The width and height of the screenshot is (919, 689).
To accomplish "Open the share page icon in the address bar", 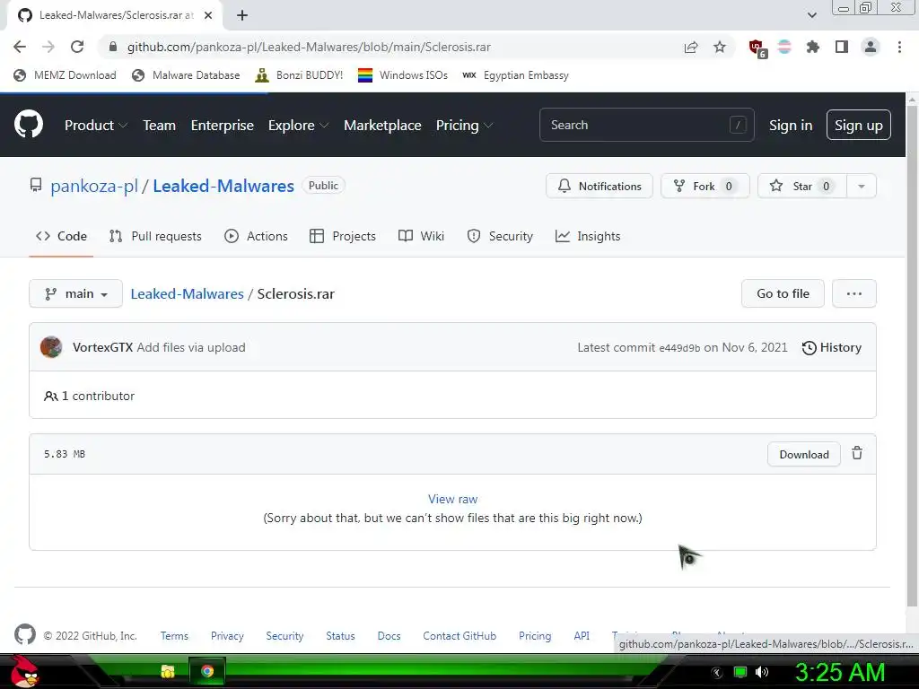I will (x=691, y=47).
